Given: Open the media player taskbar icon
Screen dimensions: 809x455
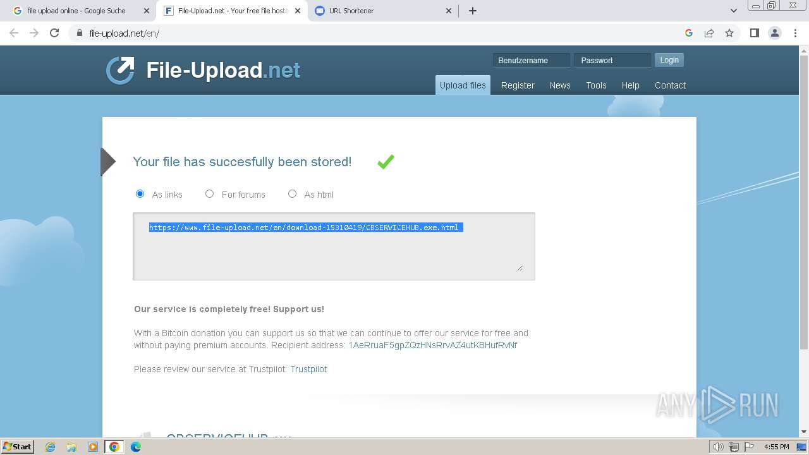Looking at the screenshot, I should tap(93, 447).
